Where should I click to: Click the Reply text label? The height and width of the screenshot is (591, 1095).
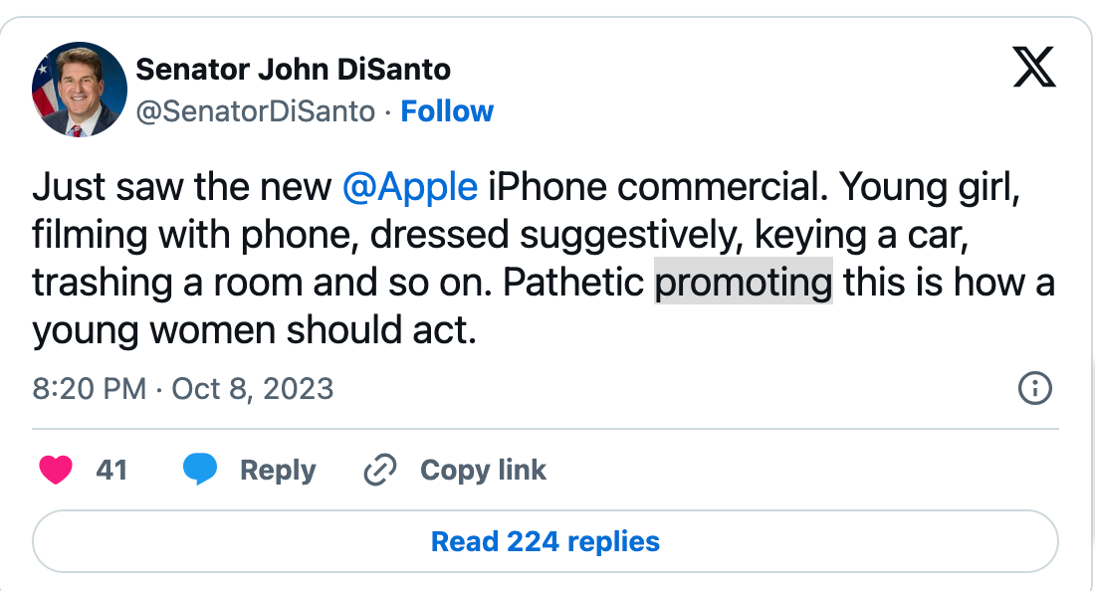(x=278, y=470)
